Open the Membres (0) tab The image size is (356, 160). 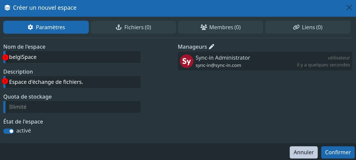220,27
